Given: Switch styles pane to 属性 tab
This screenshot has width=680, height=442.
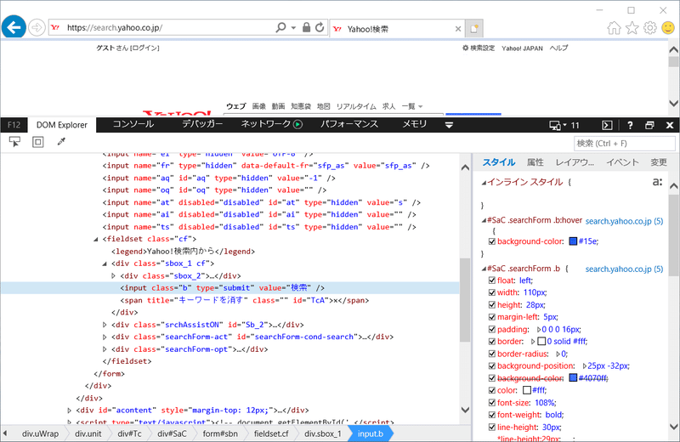Looking at the screenshot, I should tap(535, 162).
